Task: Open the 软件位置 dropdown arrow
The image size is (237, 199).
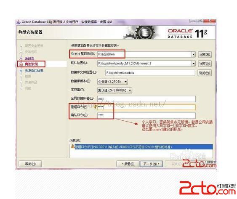Action: click(x=194, y=64)
